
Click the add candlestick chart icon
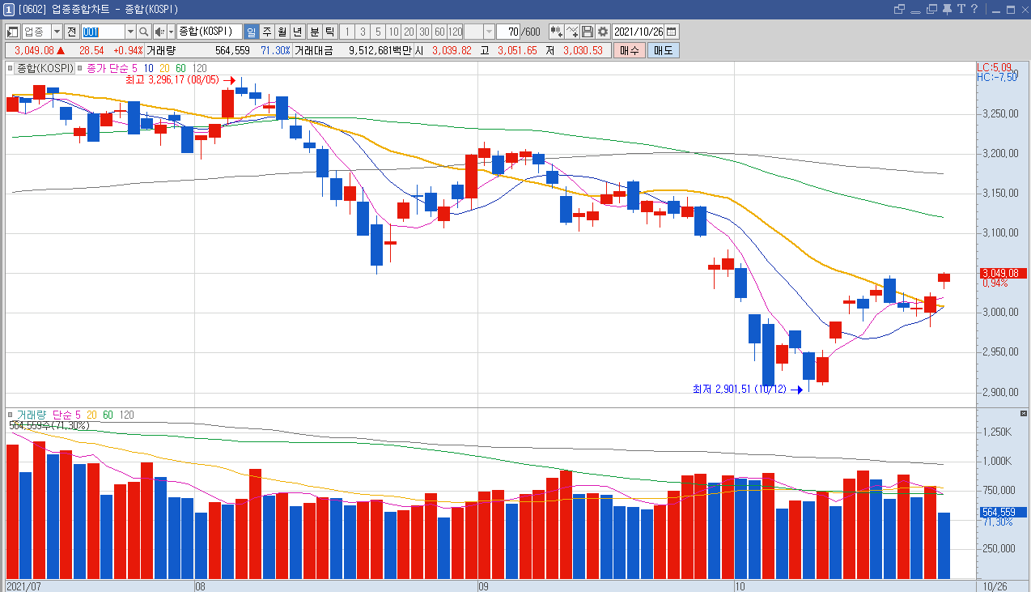tap(556, 32)
